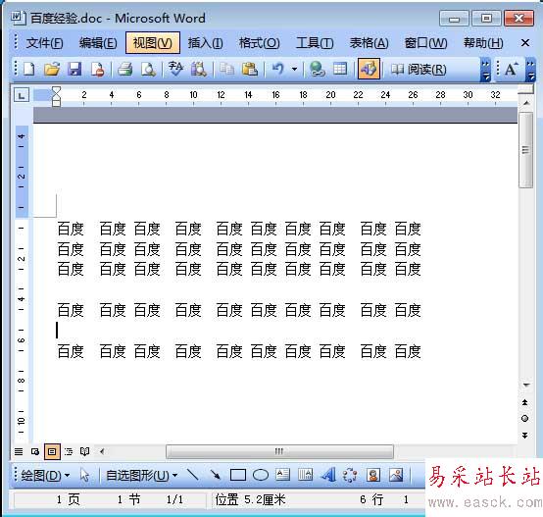
Task: Switch to Outline view button
Action: [x=69, y=451]
